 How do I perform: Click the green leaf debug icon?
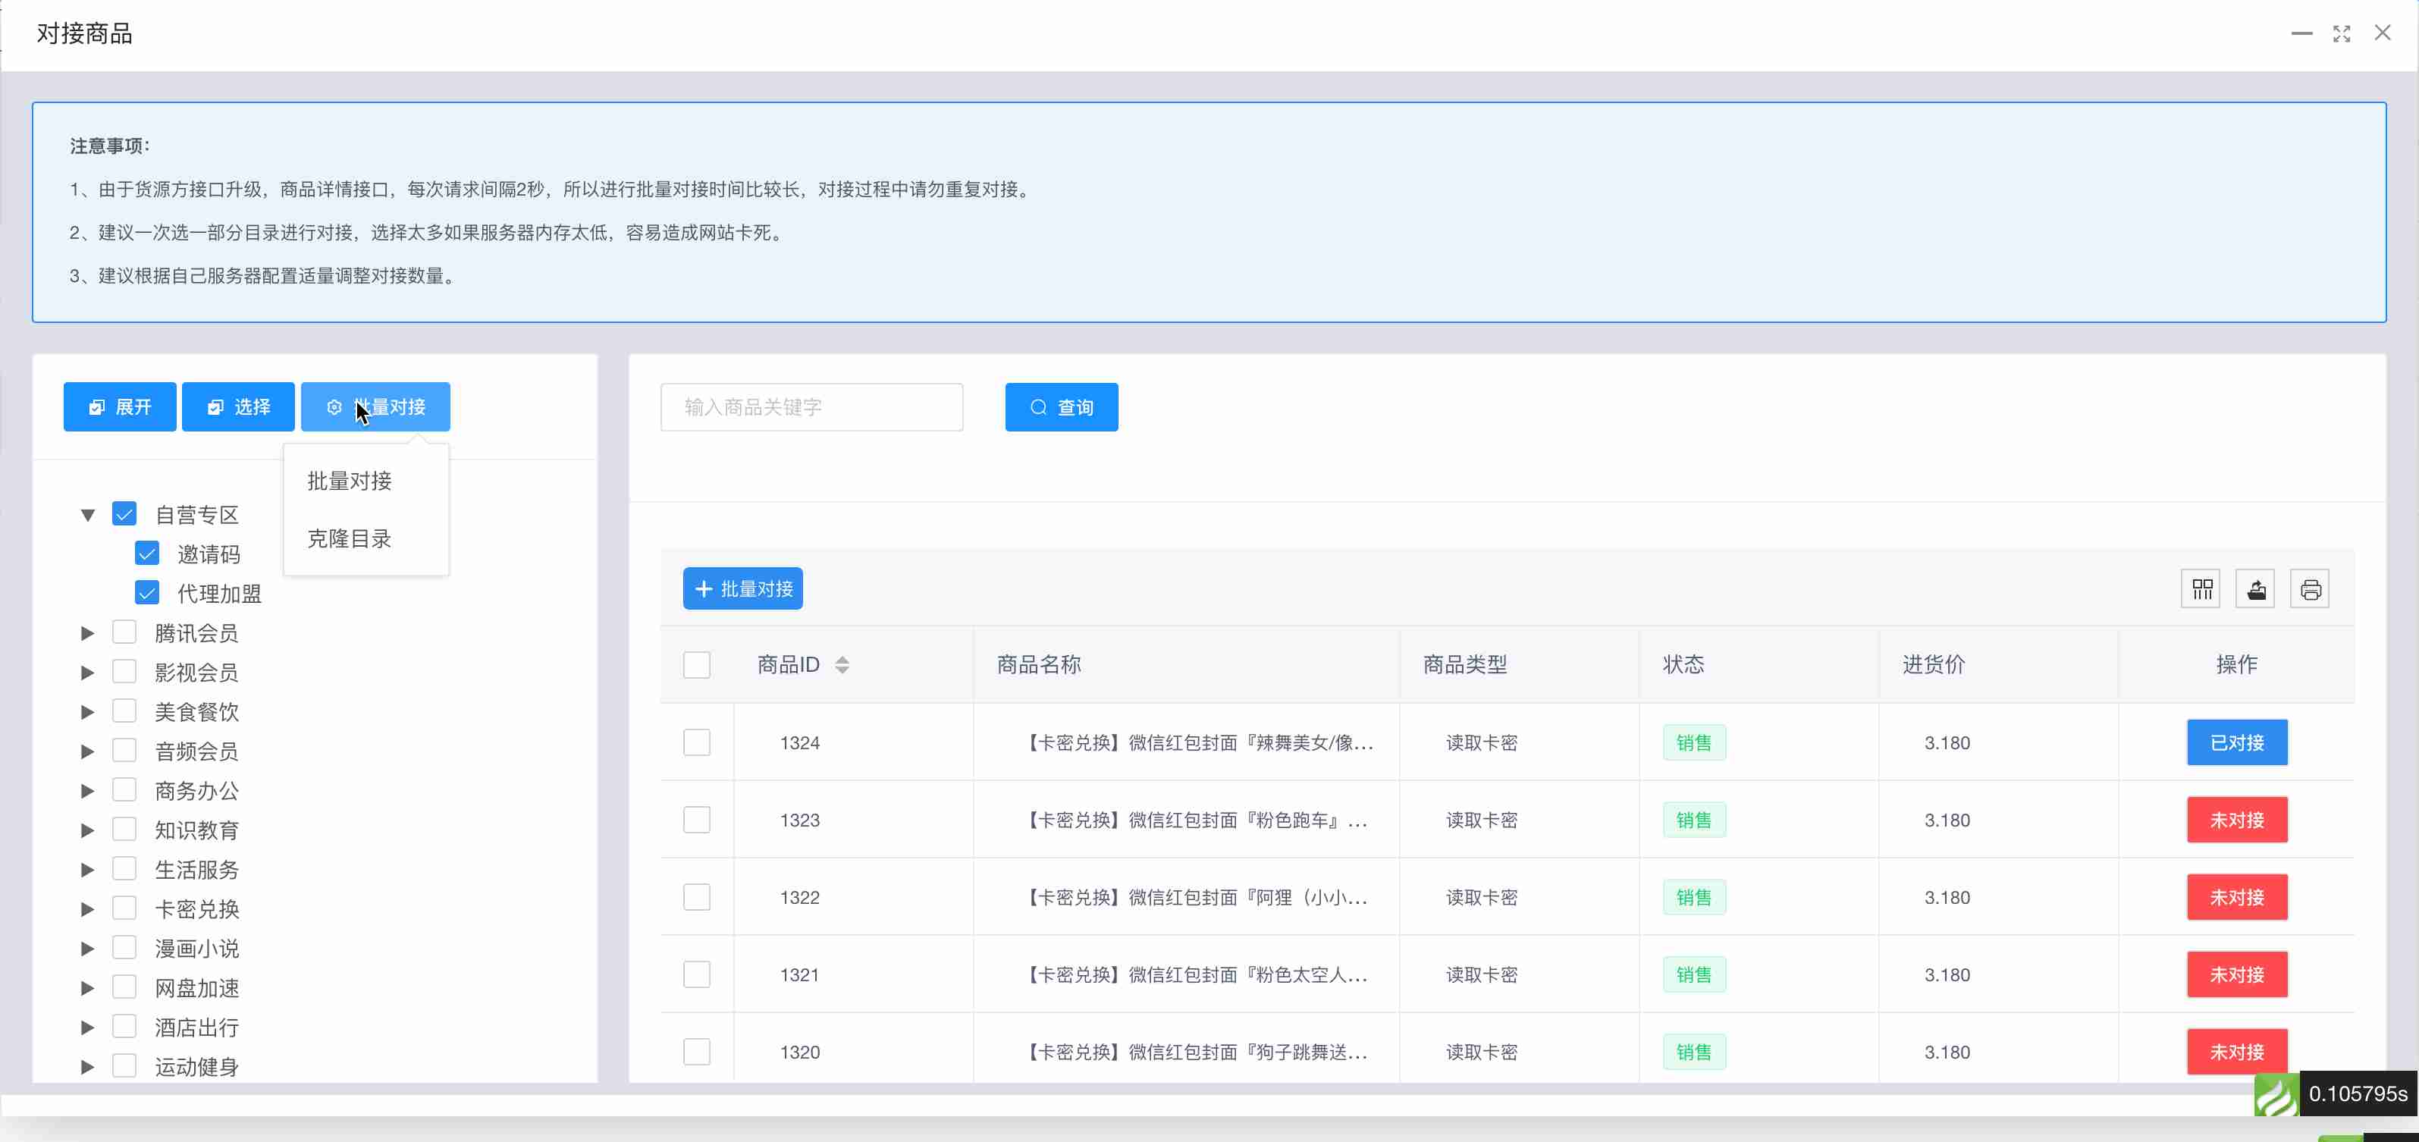[2276, 1095]
